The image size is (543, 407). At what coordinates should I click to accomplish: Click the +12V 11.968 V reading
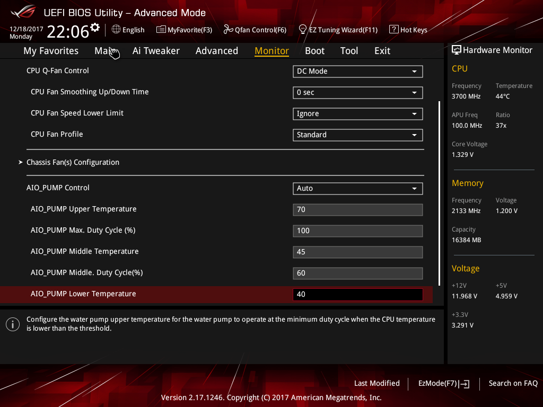[x=465, y=296]
